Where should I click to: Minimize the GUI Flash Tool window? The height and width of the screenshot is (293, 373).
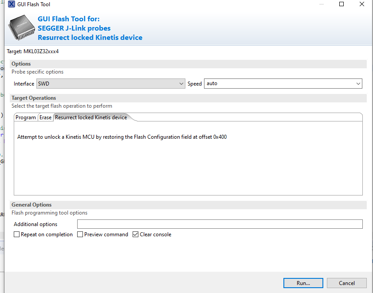(x=321, y=4)
